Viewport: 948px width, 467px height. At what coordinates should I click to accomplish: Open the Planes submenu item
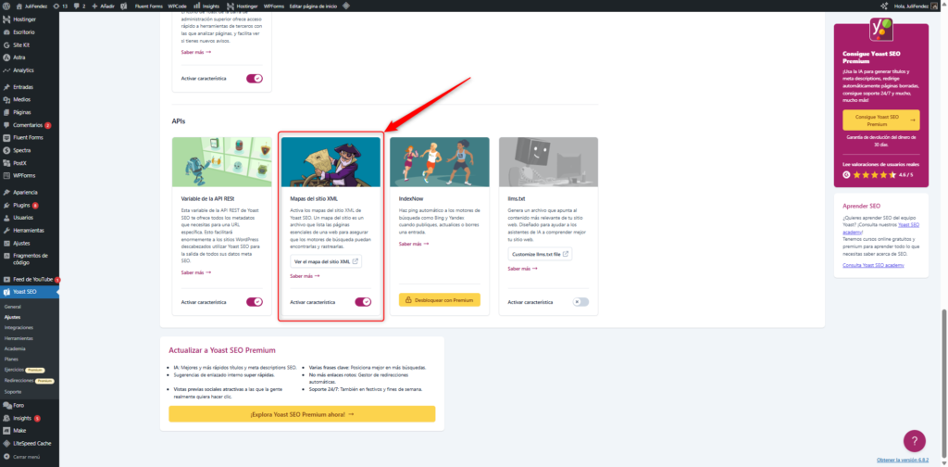[x=11, y=360]
